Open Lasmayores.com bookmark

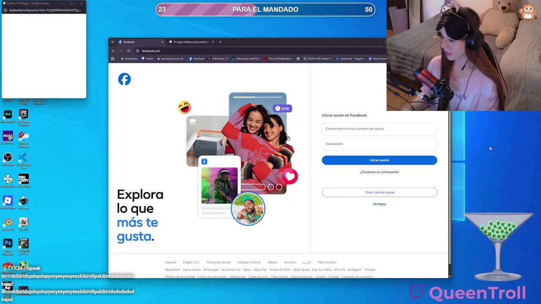(x=171, y=59)
